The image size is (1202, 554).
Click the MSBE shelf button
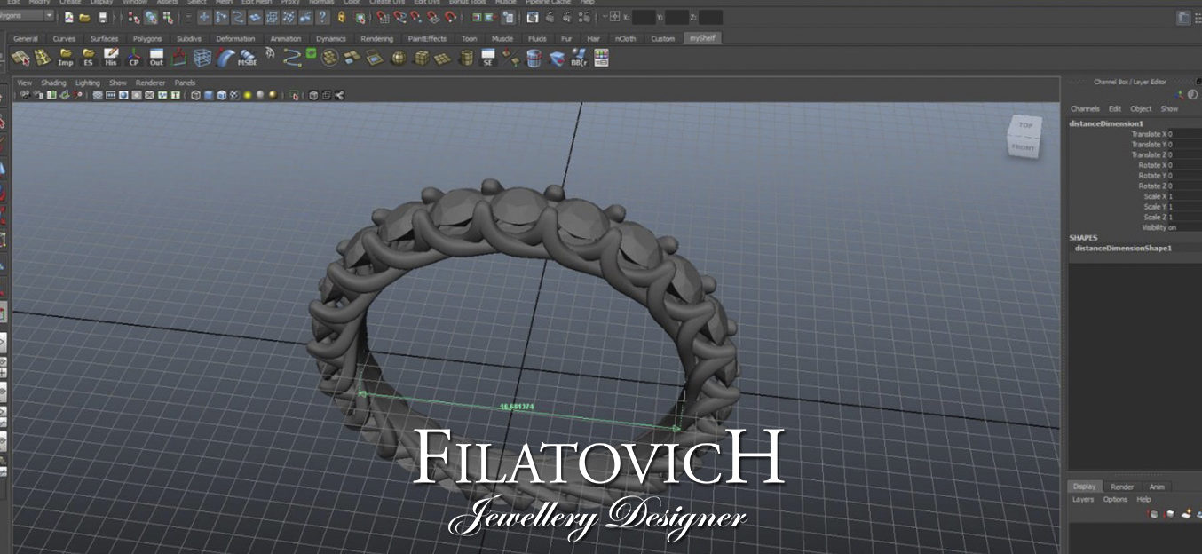pyautogui.click(x=247, y=58)
